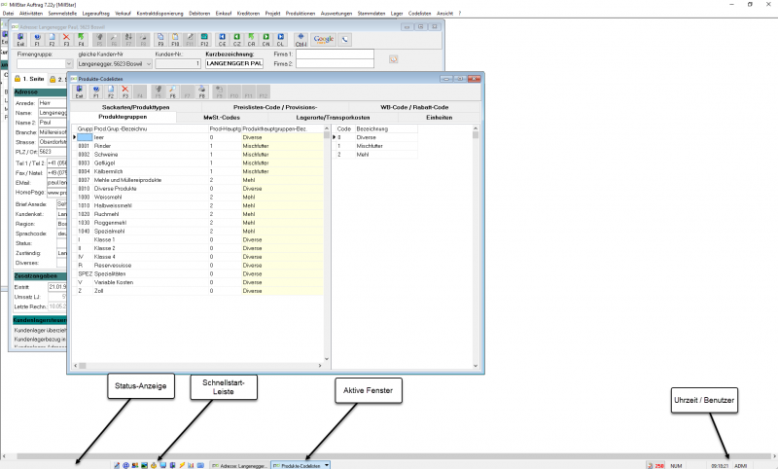Click F6 search icon in Produkte-Codelisten toolbar
The height and width of the screenshot is (469, 778).
(x=173, y=91)
